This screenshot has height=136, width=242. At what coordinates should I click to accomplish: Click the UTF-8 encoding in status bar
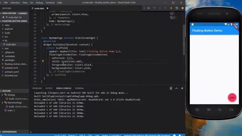coord(82,135)
